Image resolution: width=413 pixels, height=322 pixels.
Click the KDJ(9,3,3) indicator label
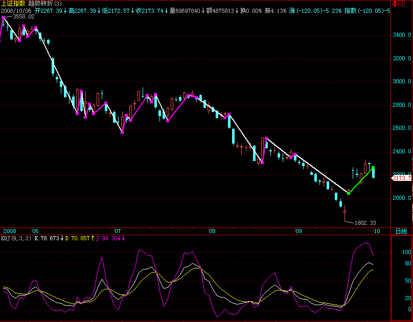click(x=16, y=238)
